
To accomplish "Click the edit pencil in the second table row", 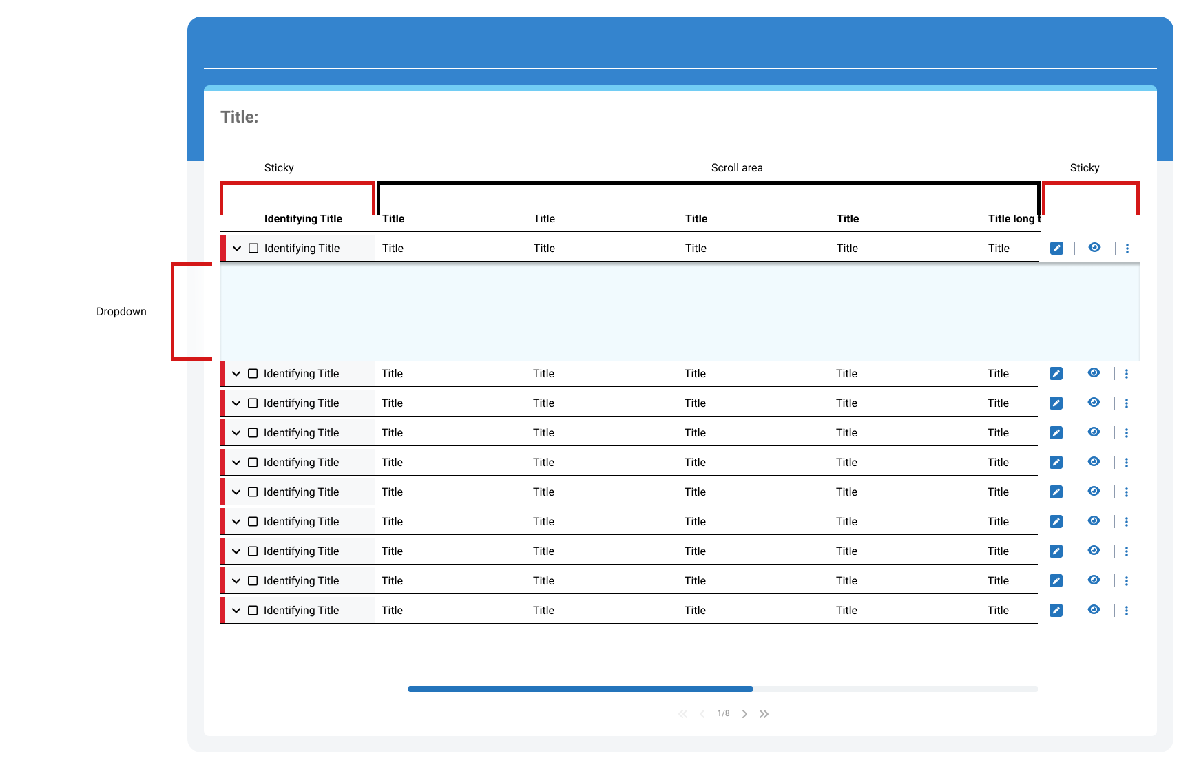I will pos(1056,374).
